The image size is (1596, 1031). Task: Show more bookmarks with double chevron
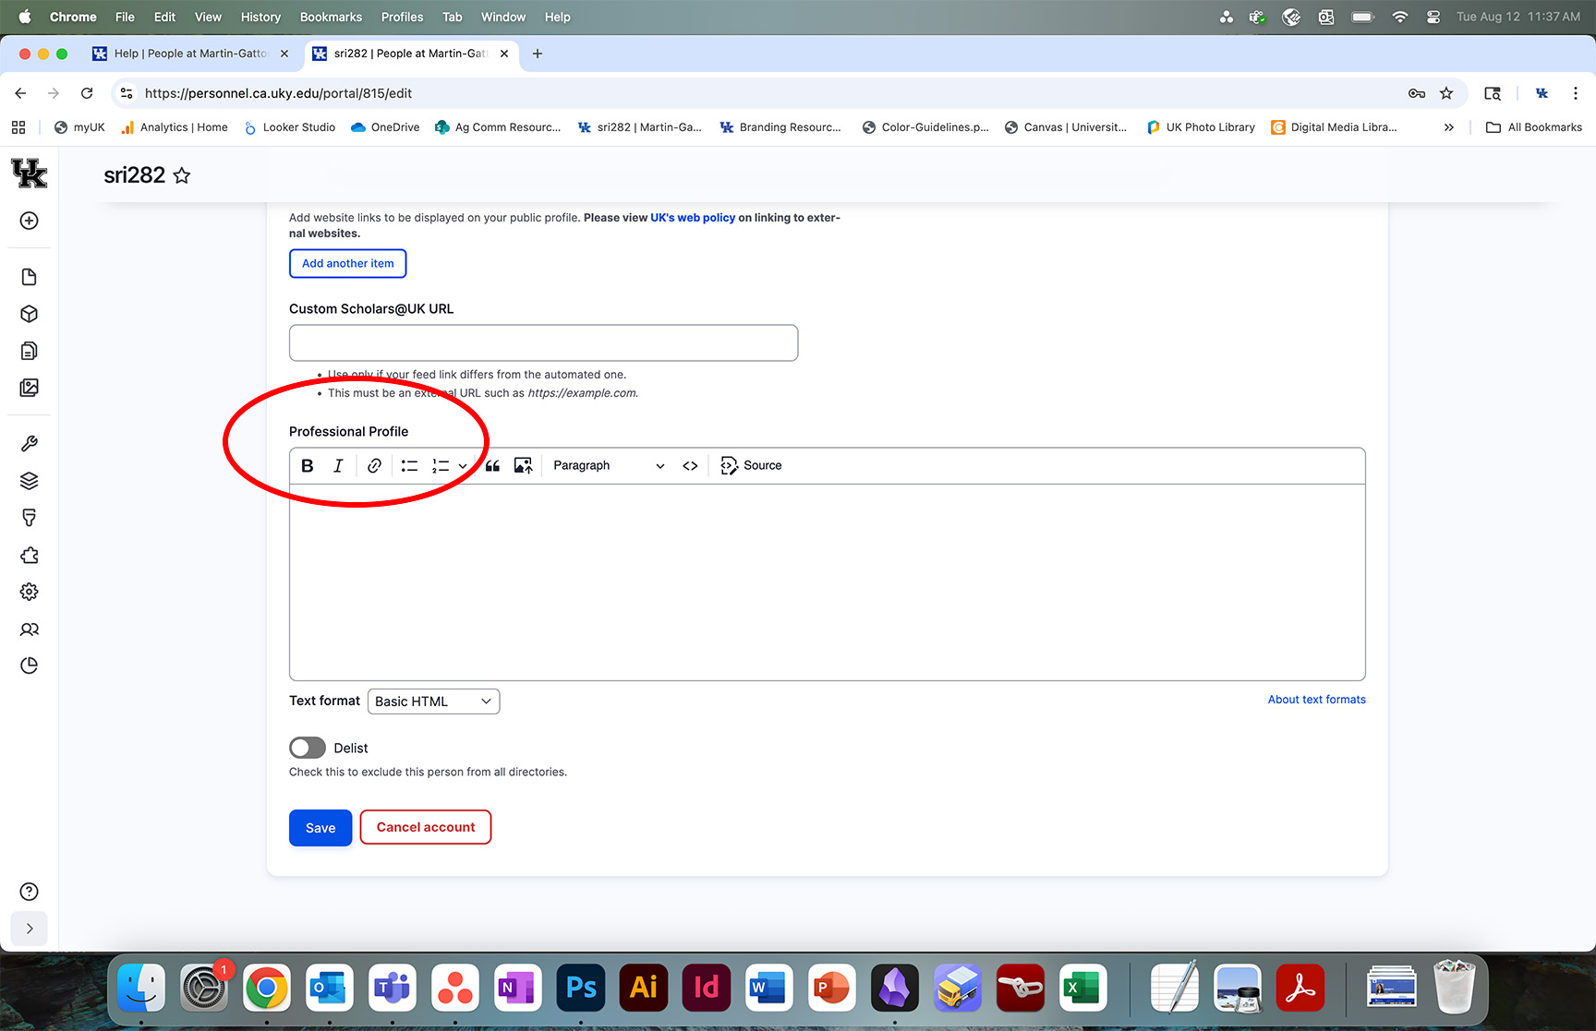coord(1449,127)
